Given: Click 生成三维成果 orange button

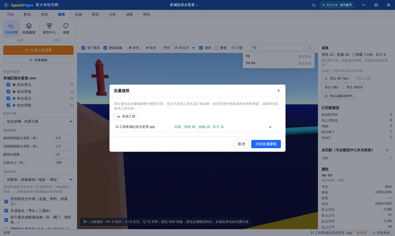Looking at the screenshot, I should [x=38, y=50].
